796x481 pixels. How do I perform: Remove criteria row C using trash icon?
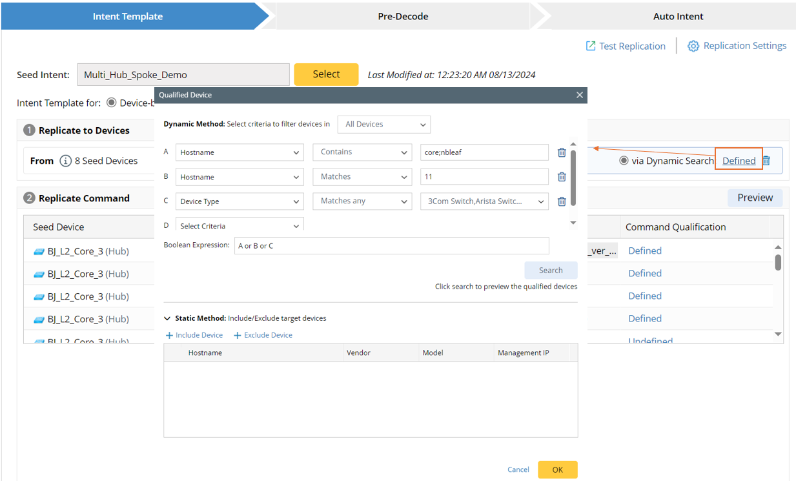pos(562,201)
